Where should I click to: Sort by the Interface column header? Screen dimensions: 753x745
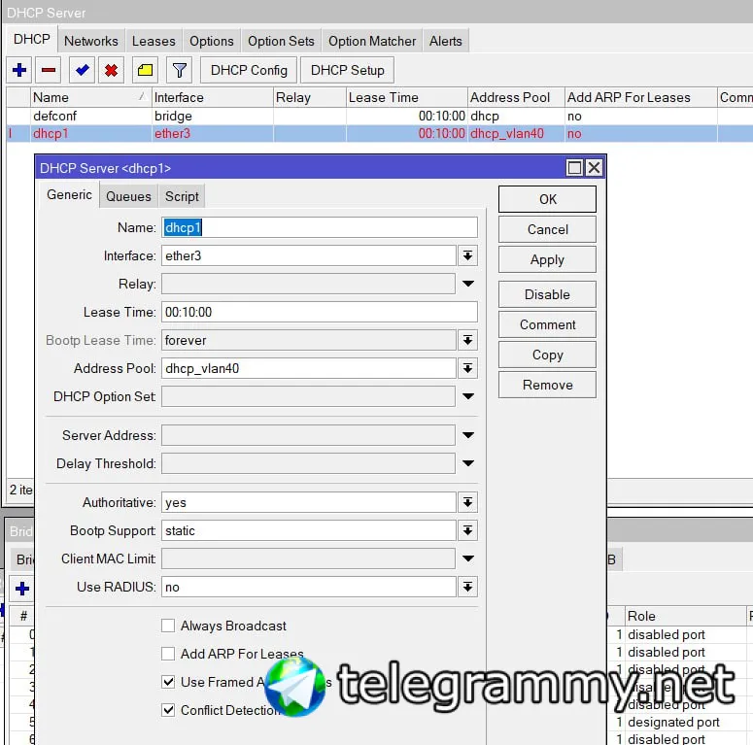coord(213,97)
